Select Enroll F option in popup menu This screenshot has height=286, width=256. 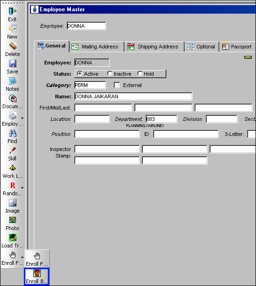(x=37, y=259)
